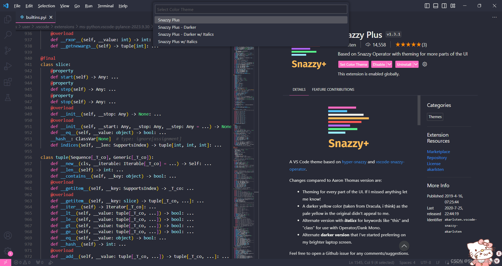Toggle the bottom Panel layout
The width and height of the screenshot is (502, 266).
(x=436, y=6)
